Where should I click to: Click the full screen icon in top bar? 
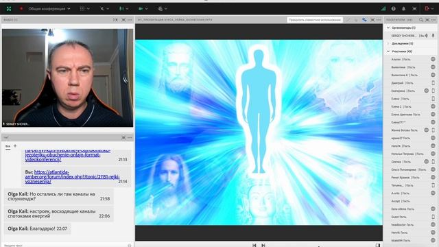(x=414, y=9)
